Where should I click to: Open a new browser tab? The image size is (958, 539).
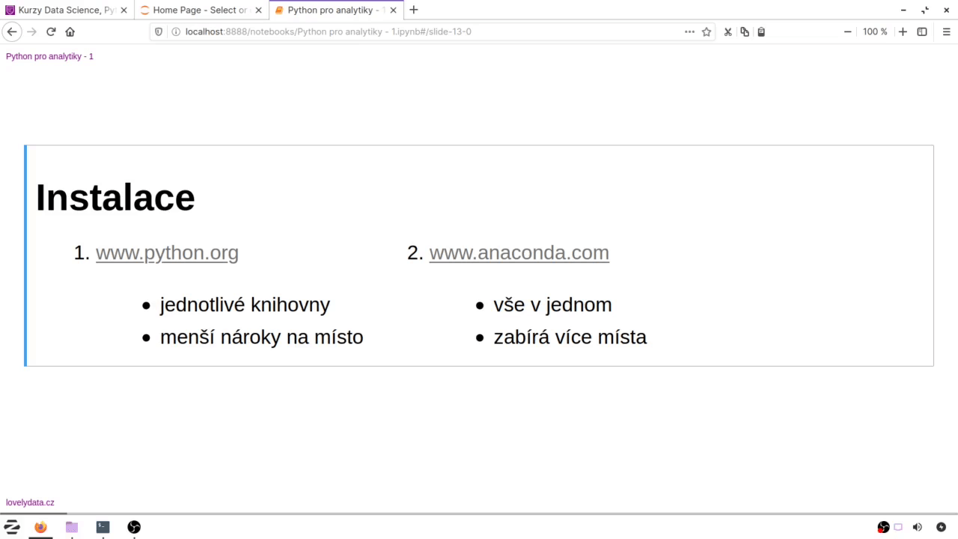coord(414,10)
